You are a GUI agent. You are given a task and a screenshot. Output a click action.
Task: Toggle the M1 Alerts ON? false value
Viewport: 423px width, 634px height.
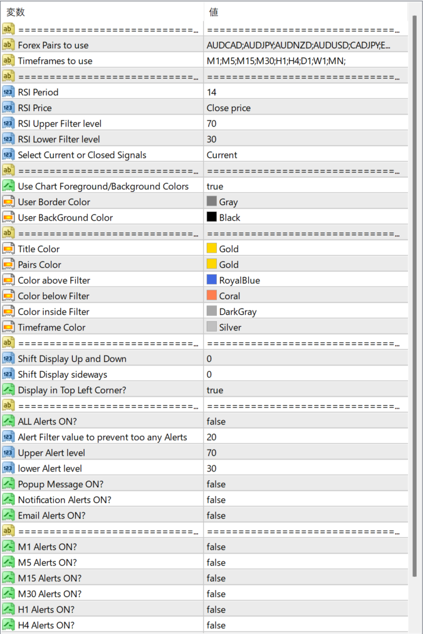point(306,547)
